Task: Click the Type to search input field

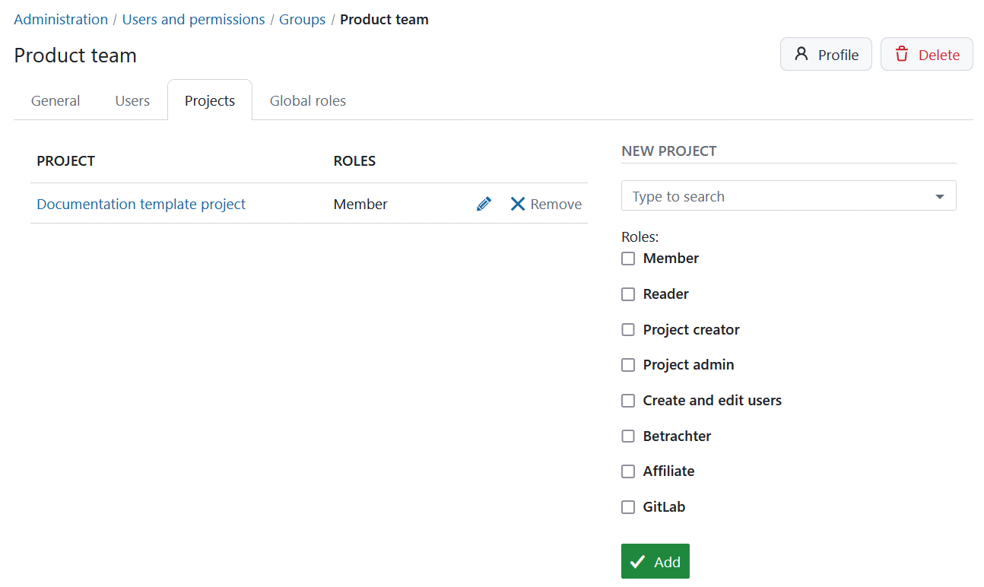Action: click(760, 195)
